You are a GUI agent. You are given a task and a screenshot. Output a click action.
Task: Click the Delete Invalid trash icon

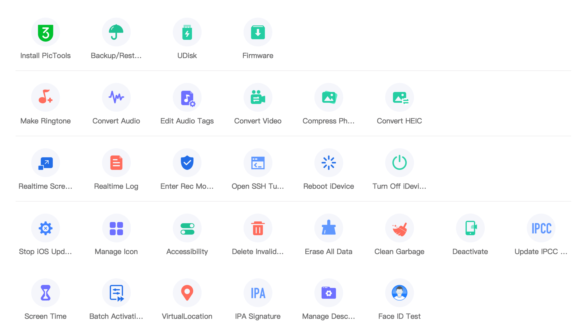[258, 228]
